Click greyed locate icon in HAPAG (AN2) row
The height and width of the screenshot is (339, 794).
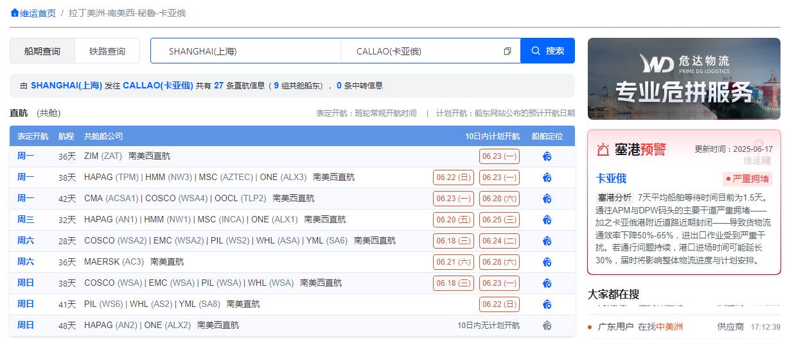[x=547, y=326]
